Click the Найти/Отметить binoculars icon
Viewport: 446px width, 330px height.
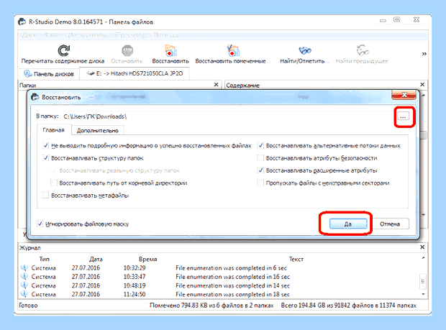(x=305, y=51)
